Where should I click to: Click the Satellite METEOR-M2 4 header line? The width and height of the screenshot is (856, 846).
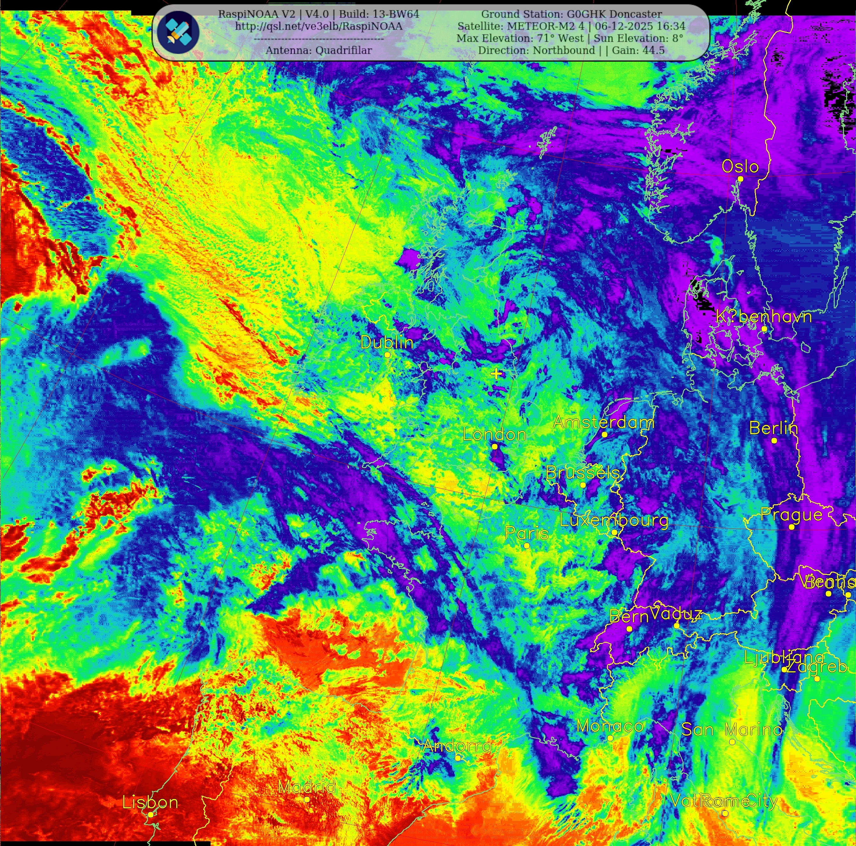click(x=571, y=27)
